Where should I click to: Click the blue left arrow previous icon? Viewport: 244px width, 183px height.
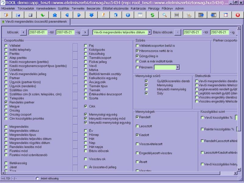67,15
